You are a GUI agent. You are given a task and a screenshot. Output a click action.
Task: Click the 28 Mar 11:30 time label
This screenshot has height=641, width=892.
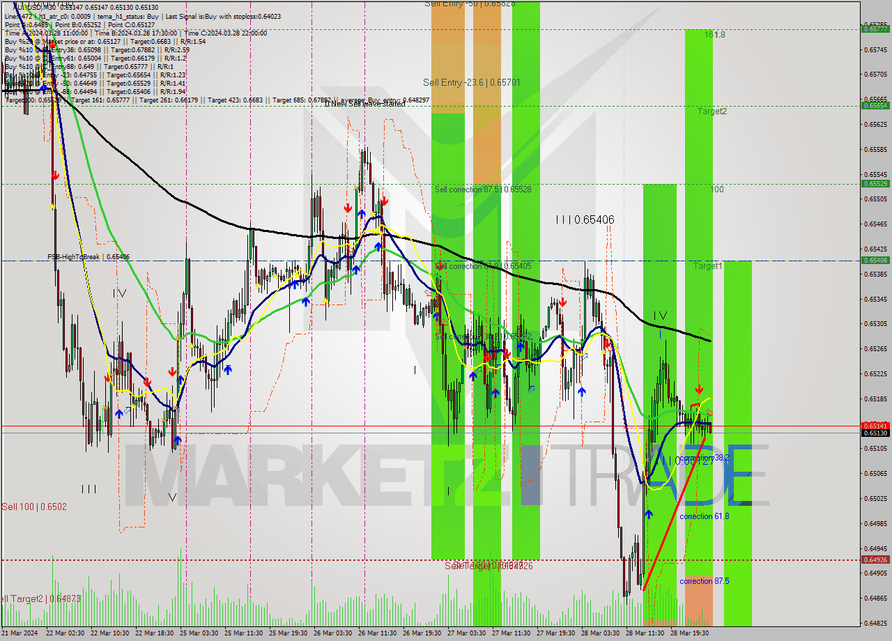(x=645, y=633)
